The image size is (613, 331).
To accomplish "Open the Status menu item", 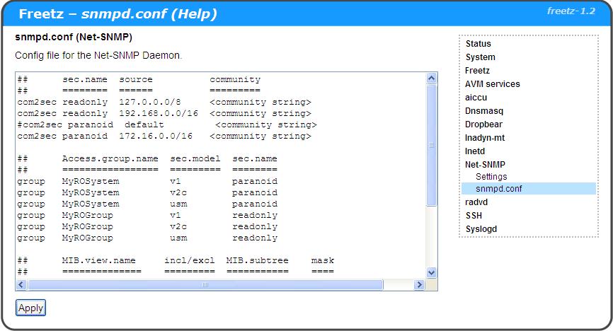I will [x=479, y=44].
